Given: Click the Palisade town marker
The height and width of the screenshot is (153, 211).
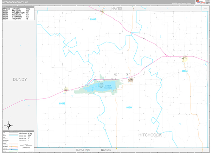Looking at the screenshot, I should 103,12.
